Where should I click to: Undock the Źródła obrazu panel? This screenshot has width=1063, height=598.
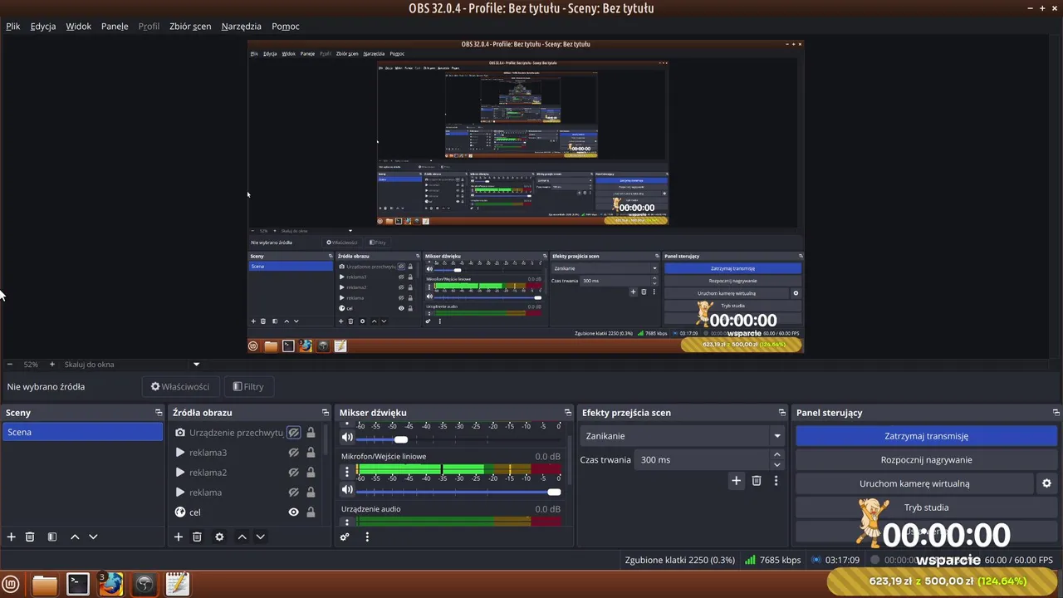pyautogui.click(x=326, y=413)
